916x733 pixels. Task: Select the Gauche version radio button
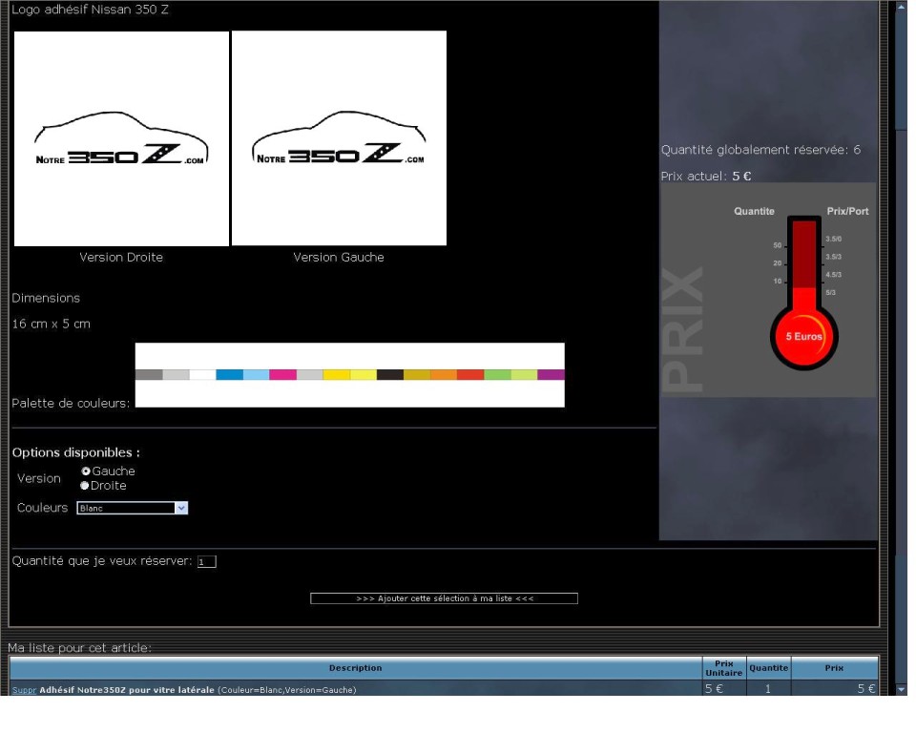pyautogui.click(x=86, y=471)
